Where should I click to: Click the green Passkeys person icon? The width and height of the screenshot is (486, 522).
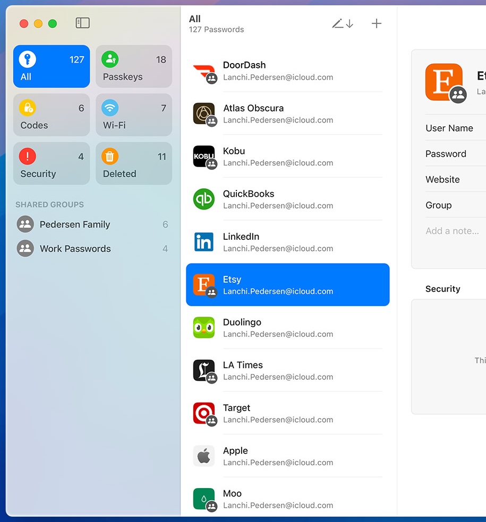110,59
